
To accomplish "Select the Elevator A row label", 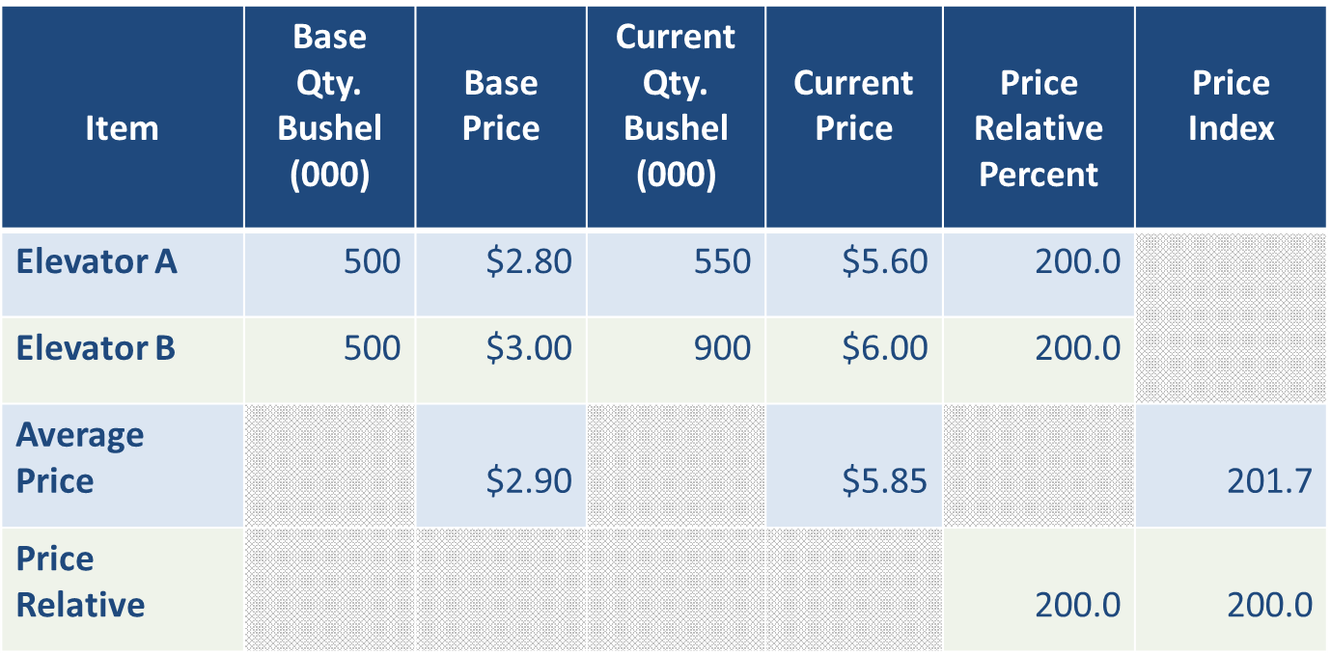I will [97, 261].
